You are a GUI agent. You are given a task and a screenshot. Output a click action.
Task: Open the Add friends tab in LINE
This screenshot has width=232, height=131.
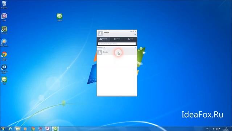click(x=130, y=39)
